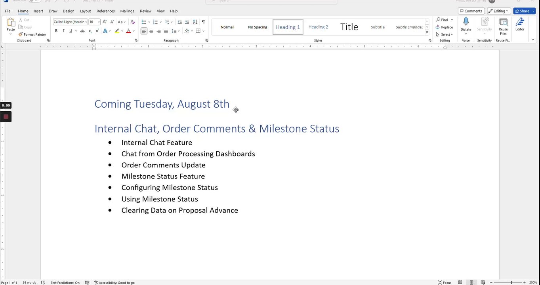Open the font name dropdown

point(86,22)
